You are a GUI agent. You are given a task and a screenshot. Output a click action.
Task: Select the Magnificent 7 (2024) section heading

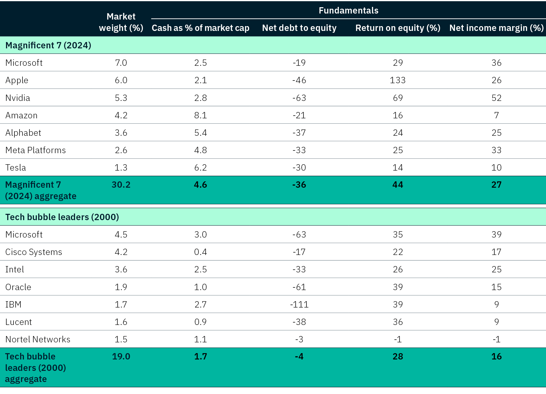click(x=48, y=45)
